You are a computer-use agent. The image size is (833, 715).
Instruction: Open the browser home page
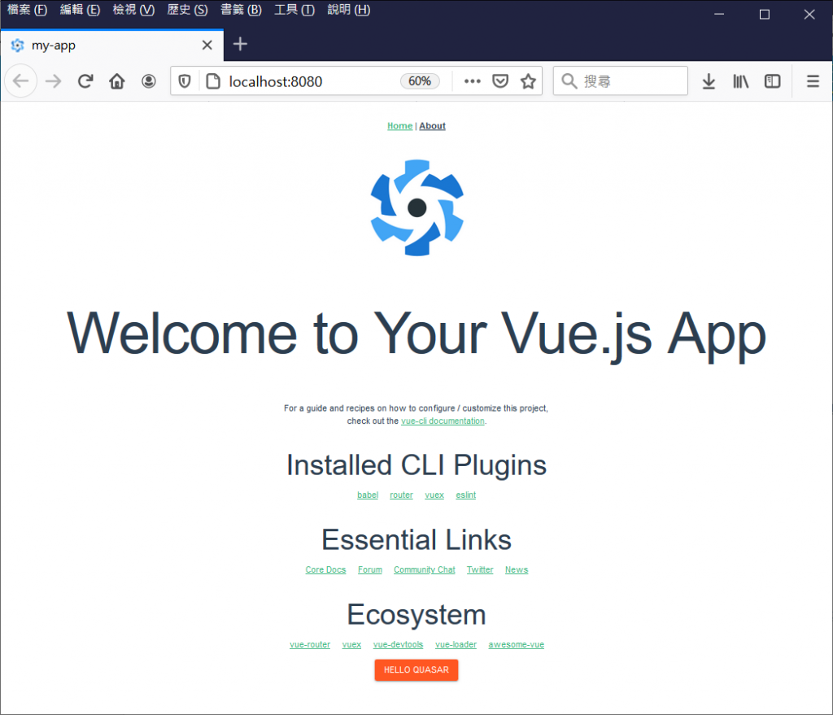click(x=117, y=81)
